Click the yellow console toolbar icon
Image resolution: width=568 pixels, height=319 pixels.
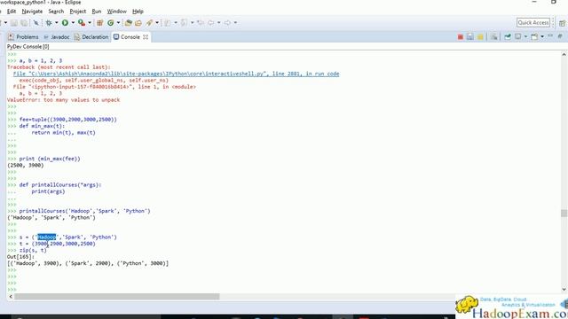point(480,37)
